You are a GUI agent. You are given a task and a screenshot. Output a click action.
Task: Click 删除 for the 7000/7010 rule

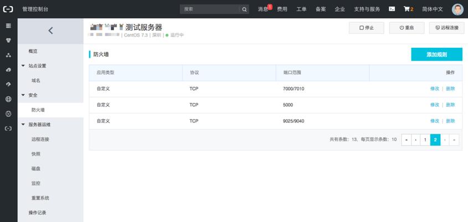point(450,89)
